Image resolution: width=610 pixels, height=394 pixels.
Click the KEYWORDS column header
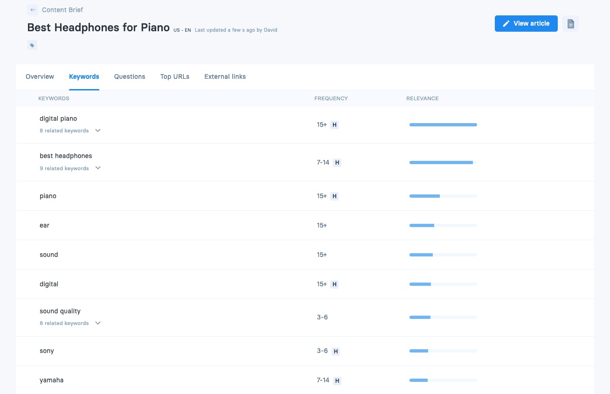point(54,98)
